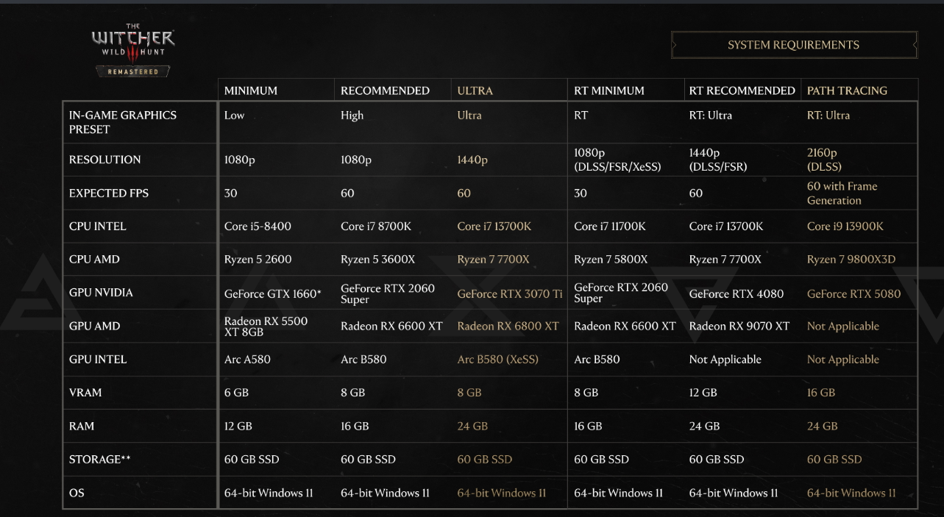Image resolution: width=944 pixels, height=517 pixels.
Task: Click the 6 GB VRAM cell
Action: click(236, 393)
